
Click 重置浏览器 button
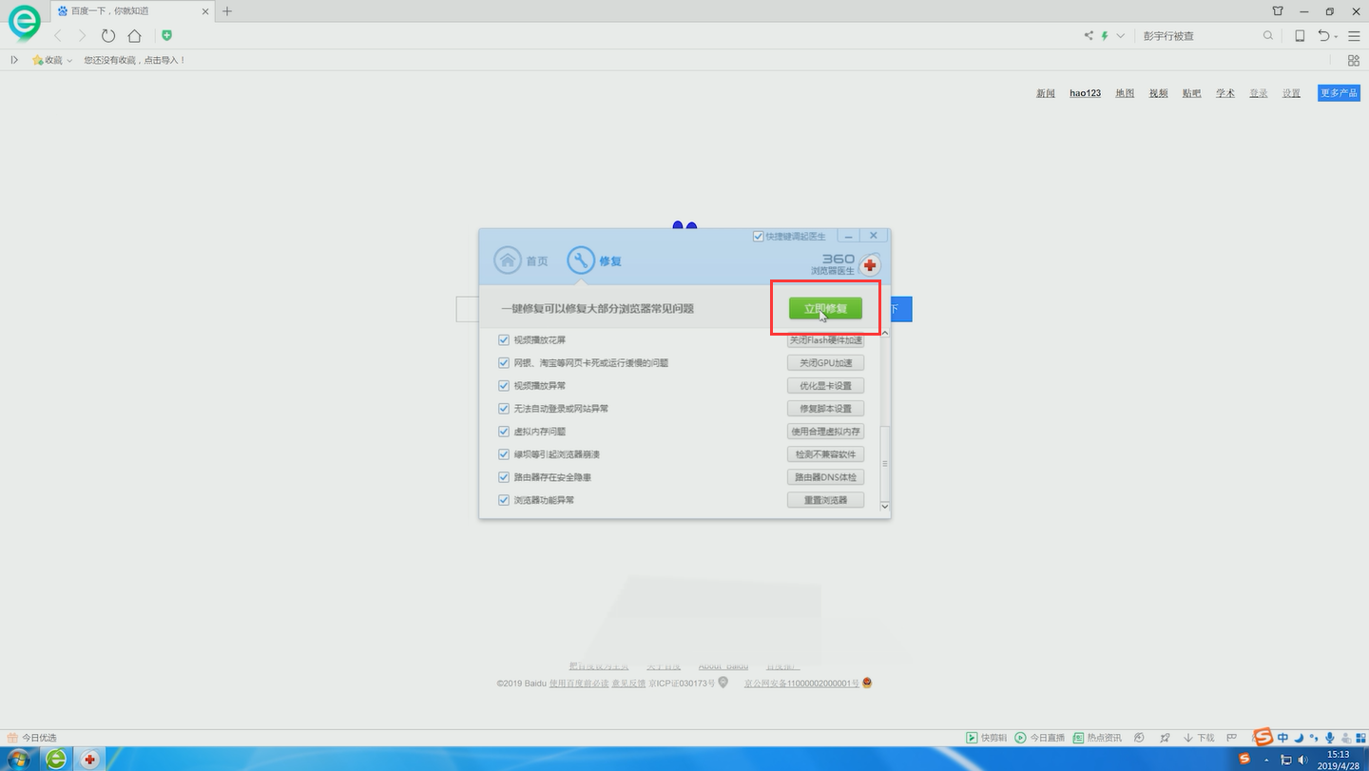(x=825, y=500)
